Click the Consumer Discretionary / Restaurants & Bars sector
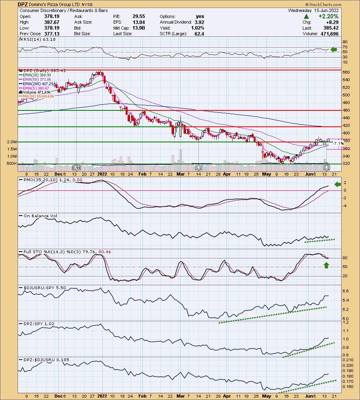The height and width of the screenshot is (400, 360). tap(64, 10)
